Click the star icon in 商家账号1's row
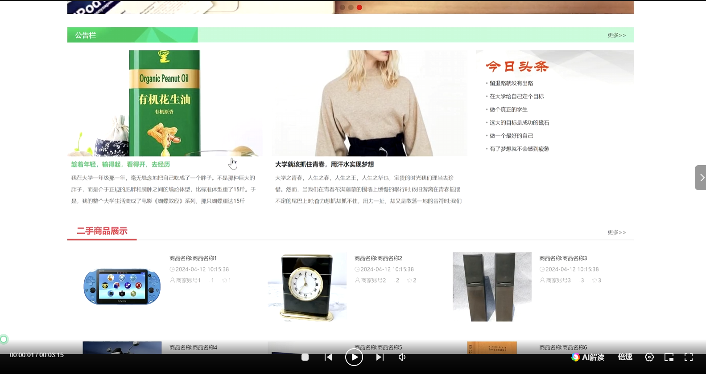706x374 pixels. (224, 280)
